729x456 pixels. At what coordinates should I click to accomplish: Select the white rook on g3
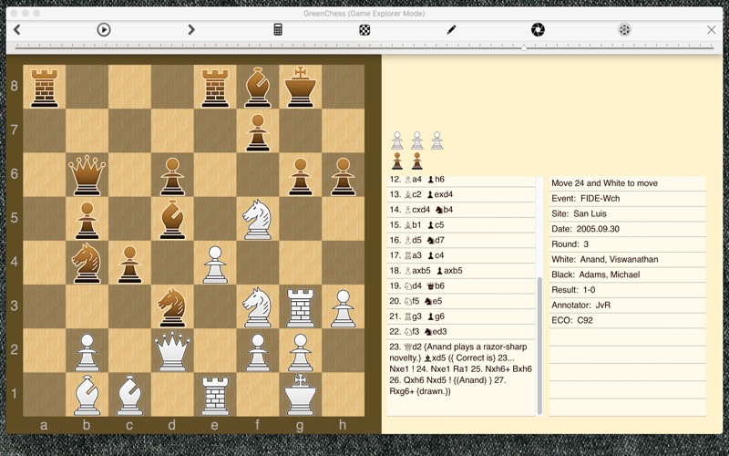tap(301, 307)
